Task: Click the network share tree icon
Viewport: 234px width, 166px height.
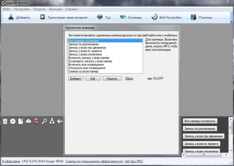Action: click(x=52, y=121)
